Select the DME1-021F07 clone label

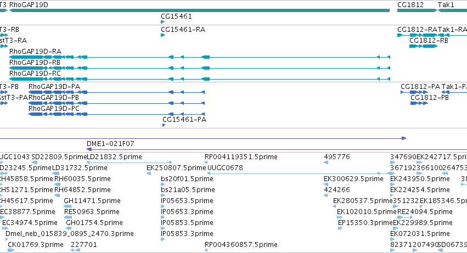click(x=110, y=144)
